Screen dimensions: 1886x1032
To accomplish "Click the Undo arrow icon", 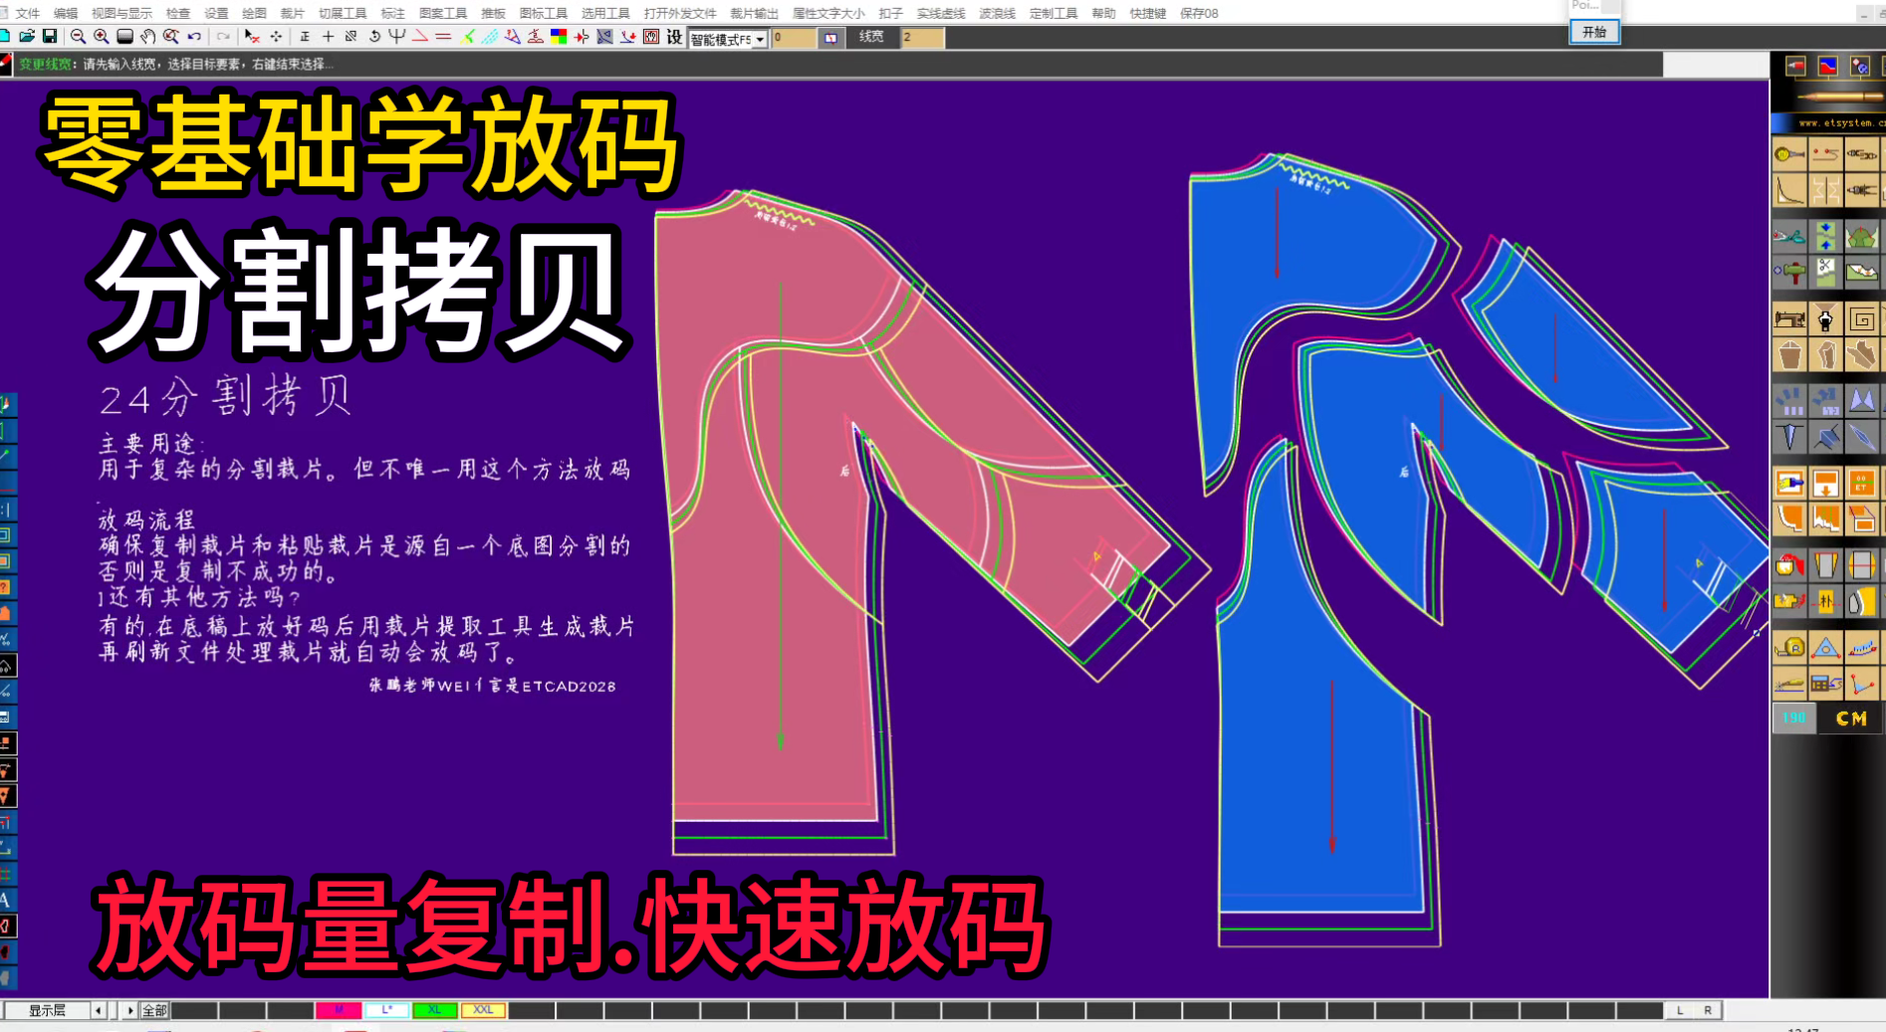I will click(x=193, y=38).
